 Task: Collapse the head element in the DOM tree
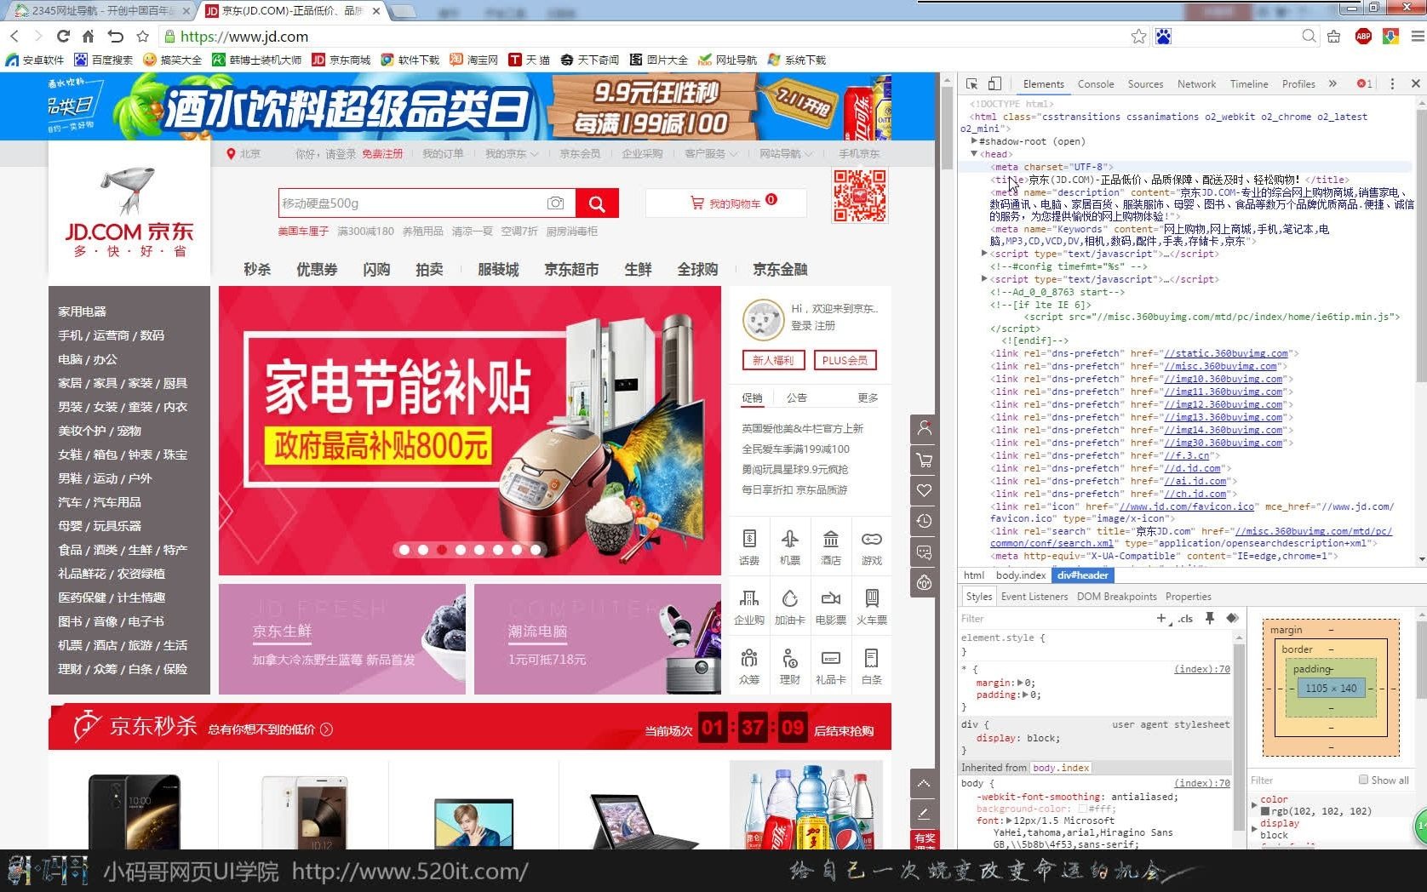tap(974, 154)
